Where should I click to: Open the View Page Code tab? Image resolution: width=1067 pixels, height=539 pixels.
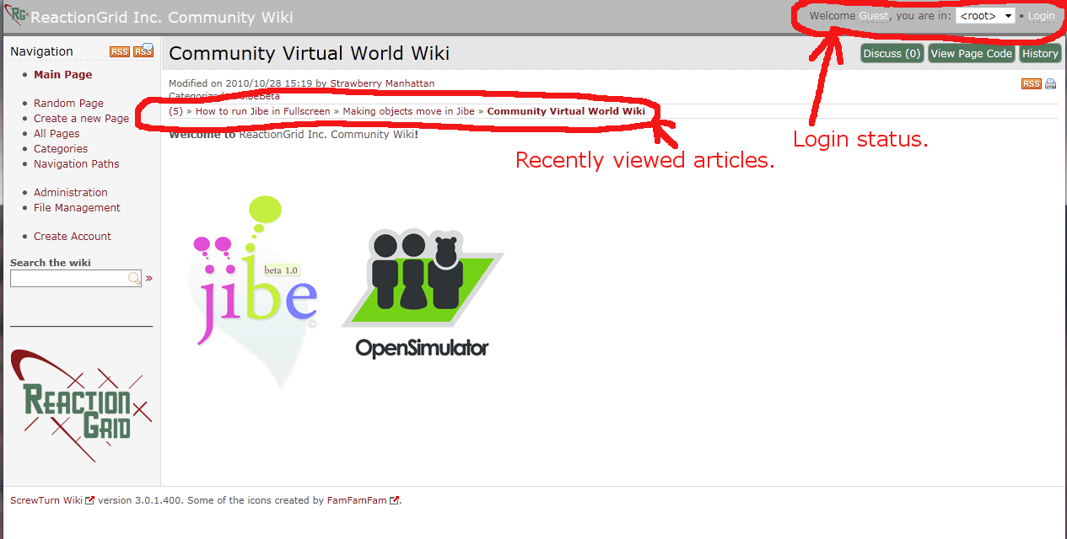(x=971, y=54)
